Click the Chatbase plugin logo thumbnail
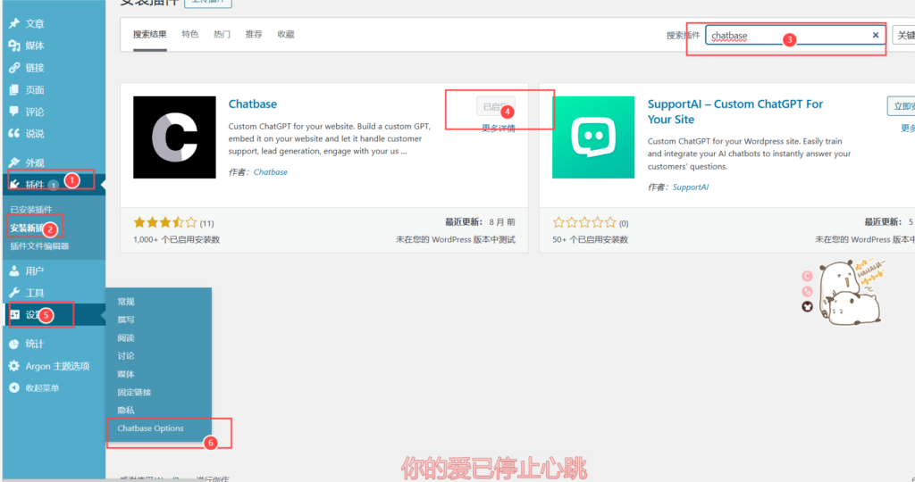The image size is (915, 482). (174, 137)
